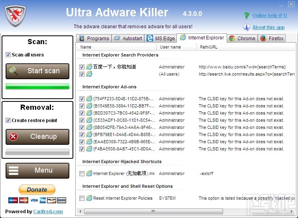Click the horizontal scrollbar thumb
Viewport: 298px width, 218px height.
click(x=153, y=211)
